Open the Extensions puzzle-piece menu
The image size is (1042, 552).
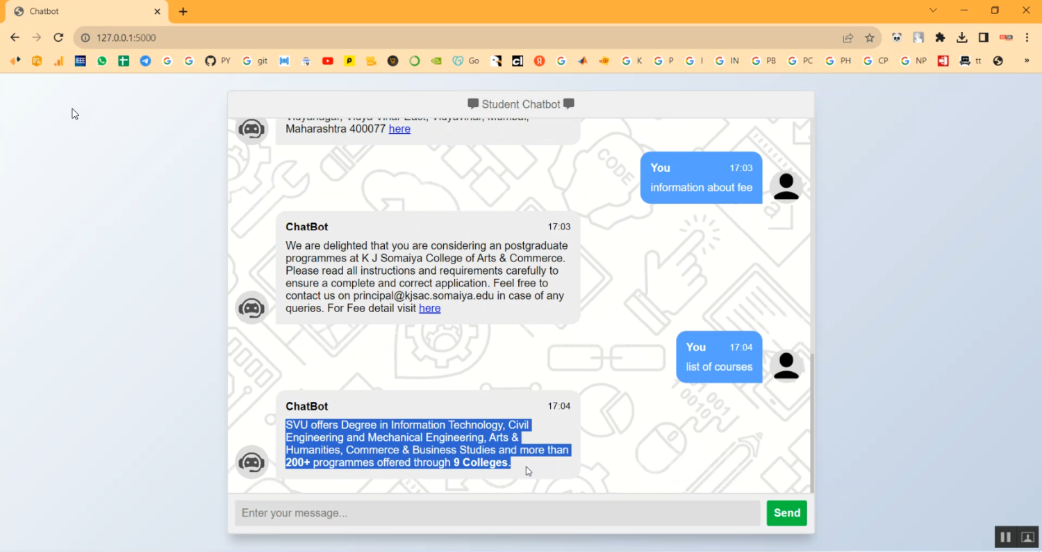(941, 38)
